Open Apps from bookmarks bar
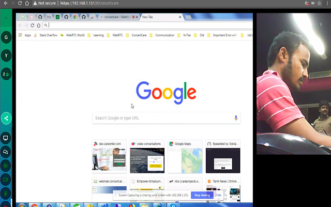 (x=25, y=35)
